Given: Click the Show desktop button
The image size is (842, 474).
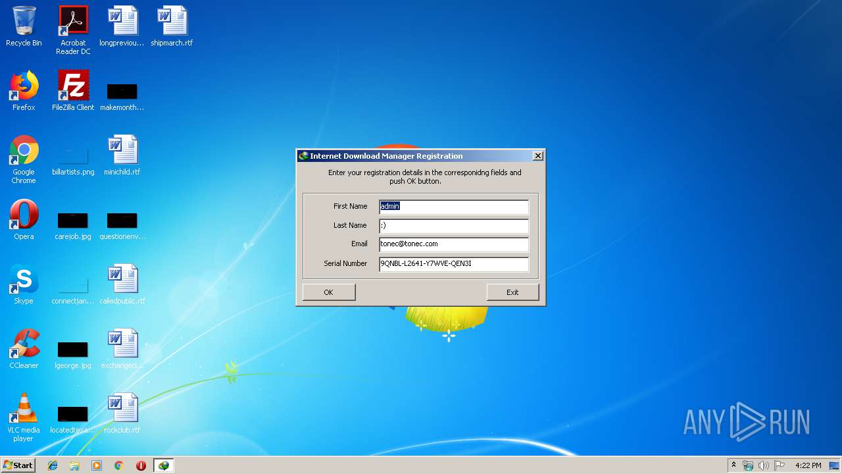Looking at the screenshot, I should point(835,465).
